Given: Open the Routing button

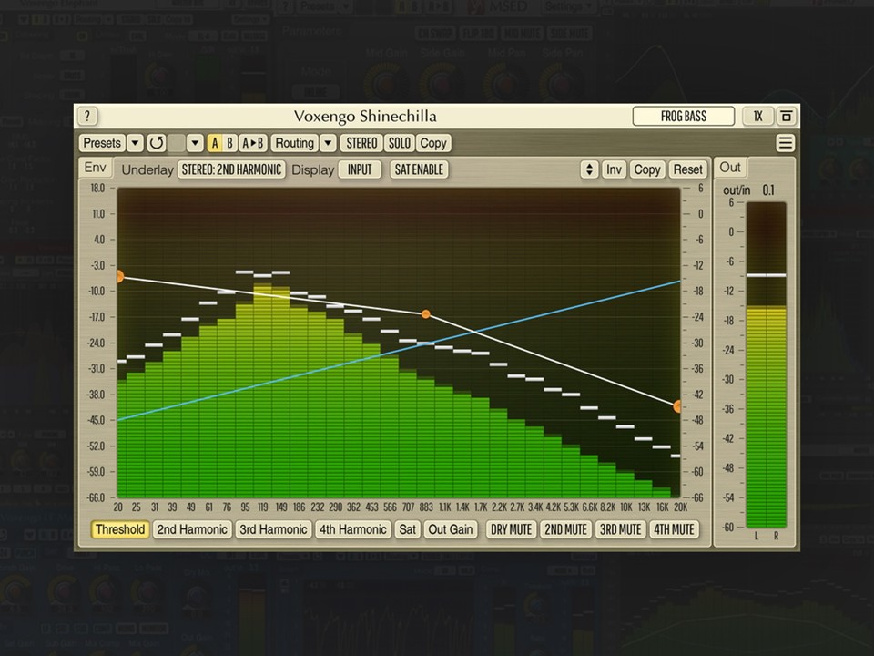Looking at the screenshot, I should pos(294,143).
